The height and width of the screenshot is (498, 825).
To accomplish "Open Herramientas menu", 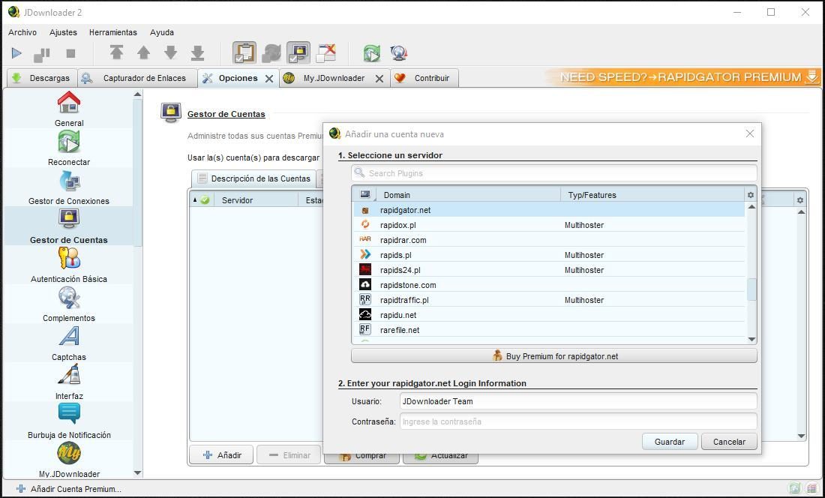I will 113,32.
